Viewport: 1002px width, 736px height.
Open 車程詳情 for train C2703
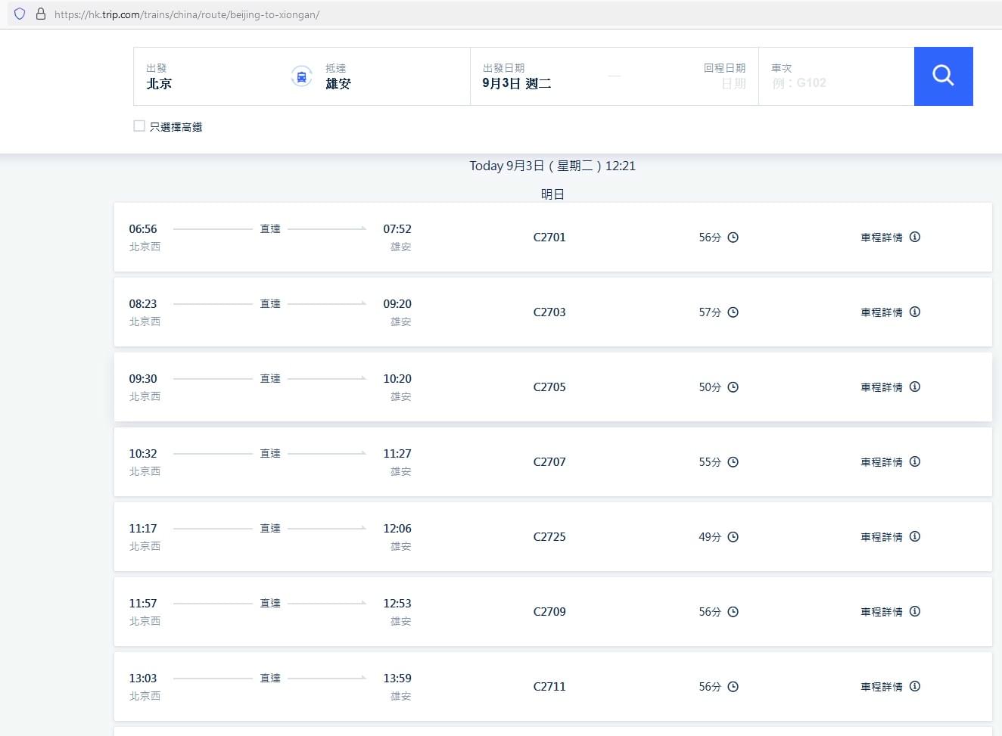[882, 312]
